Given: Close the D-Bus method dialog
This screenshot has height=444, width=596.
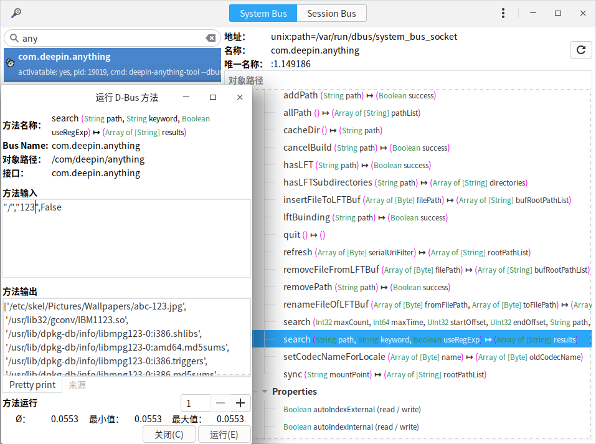Looking at the screenshot, I should coord(240,97).
